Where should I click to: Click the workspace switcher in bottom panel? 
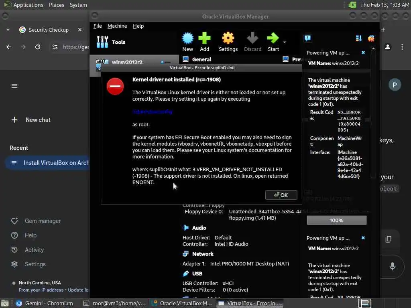[x=364, y=303]
